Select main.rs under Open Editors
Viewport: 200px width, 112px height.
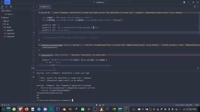point(9,14)
